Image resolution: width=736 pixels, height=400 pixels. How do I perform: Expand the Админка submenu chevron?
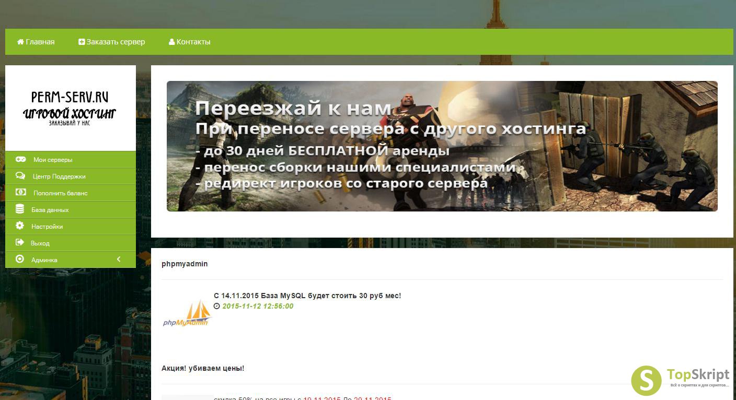(119, 260)
